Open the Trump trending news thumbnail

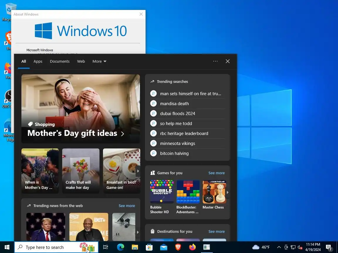[x=46, y=227]
